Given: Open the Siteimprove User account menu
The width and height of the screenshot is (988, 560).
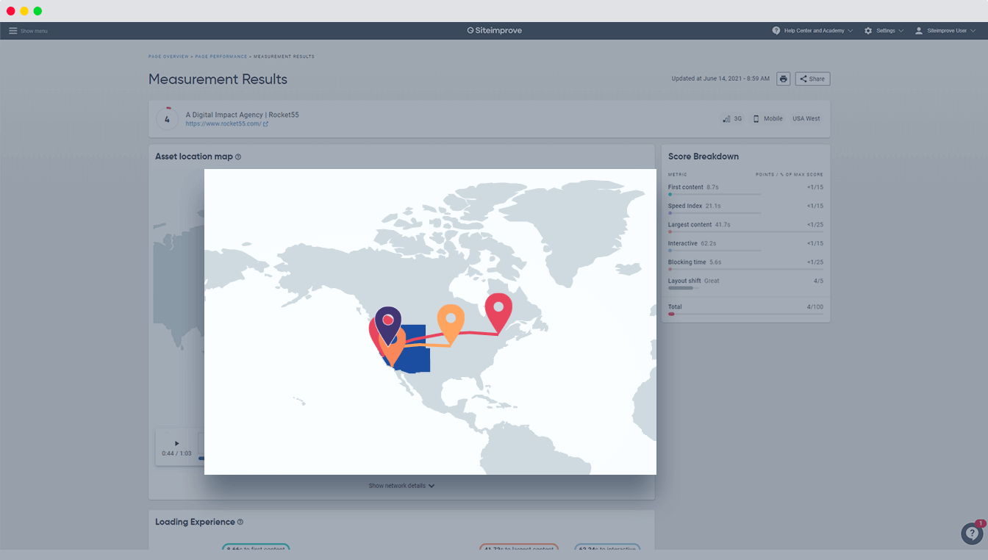Looking at the screenshot, I should [945, 31].
